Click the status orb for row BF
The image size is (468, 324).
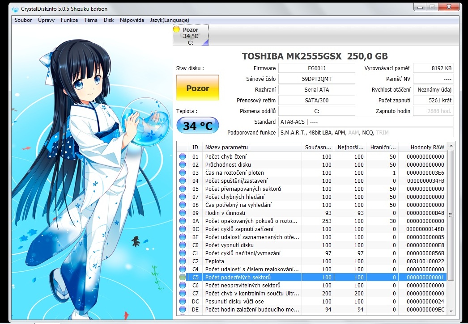pos(183,237)
